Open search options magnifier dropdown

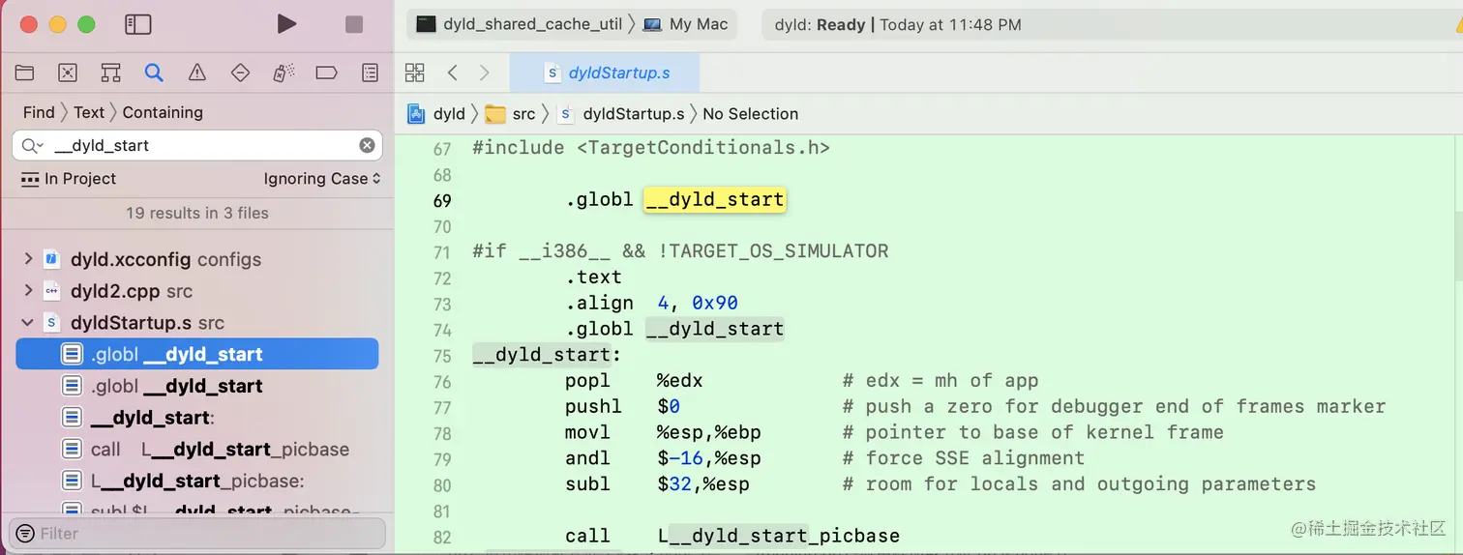(32, 145)
